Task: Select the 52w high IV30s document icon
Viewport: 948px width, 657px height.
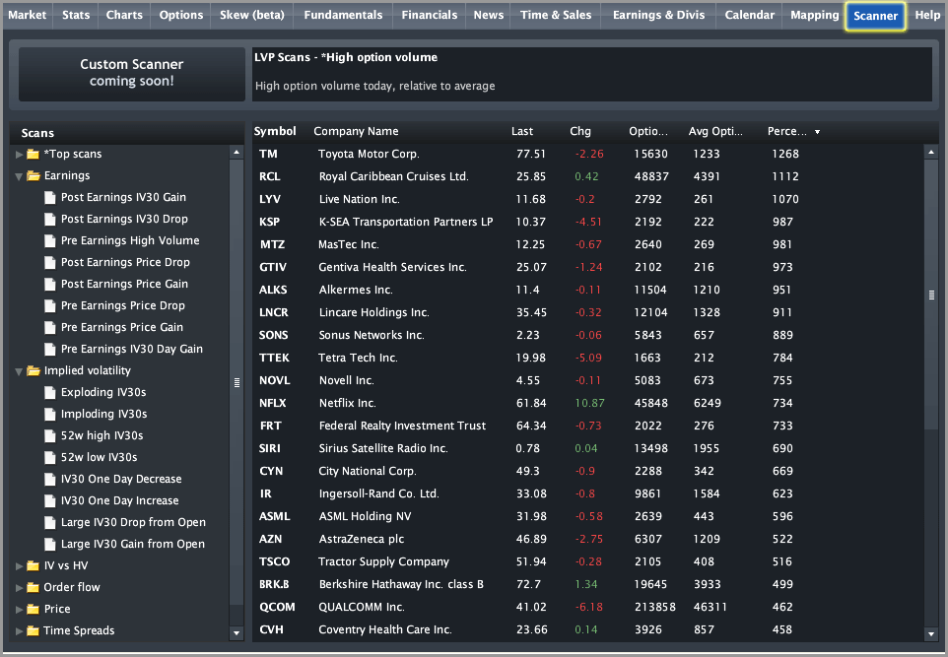Action: click(x=50, y=435)
